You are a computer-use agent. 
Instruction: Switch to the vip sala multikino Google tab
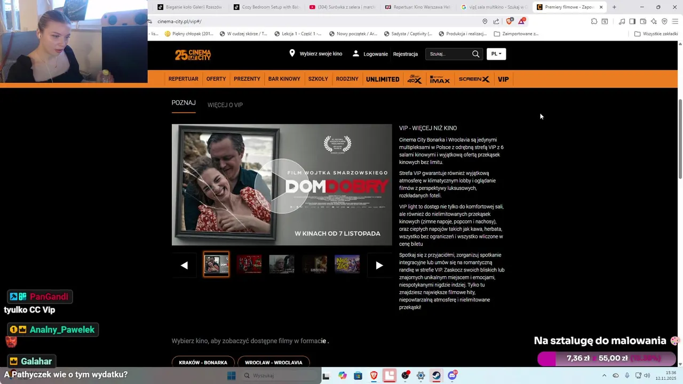tap(494, 7)
